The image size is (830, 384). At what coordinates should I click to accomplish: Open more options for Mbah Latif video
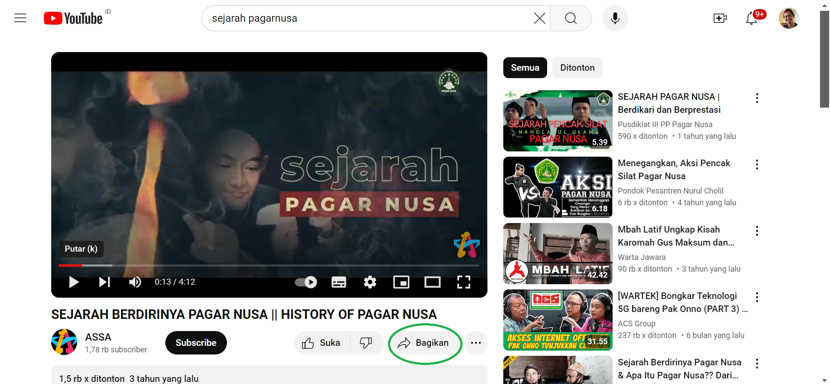click(x=757, y=231)
